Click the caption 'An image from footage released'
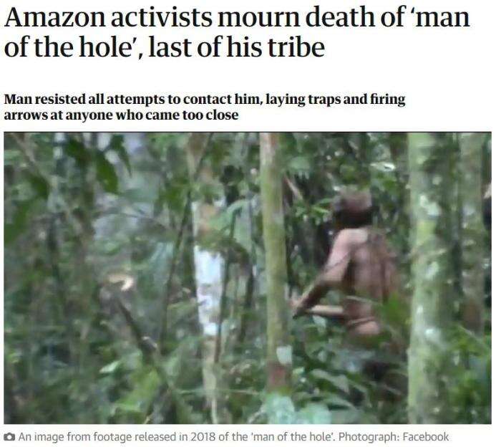This screenshot has width=501, height=447. 233,437
